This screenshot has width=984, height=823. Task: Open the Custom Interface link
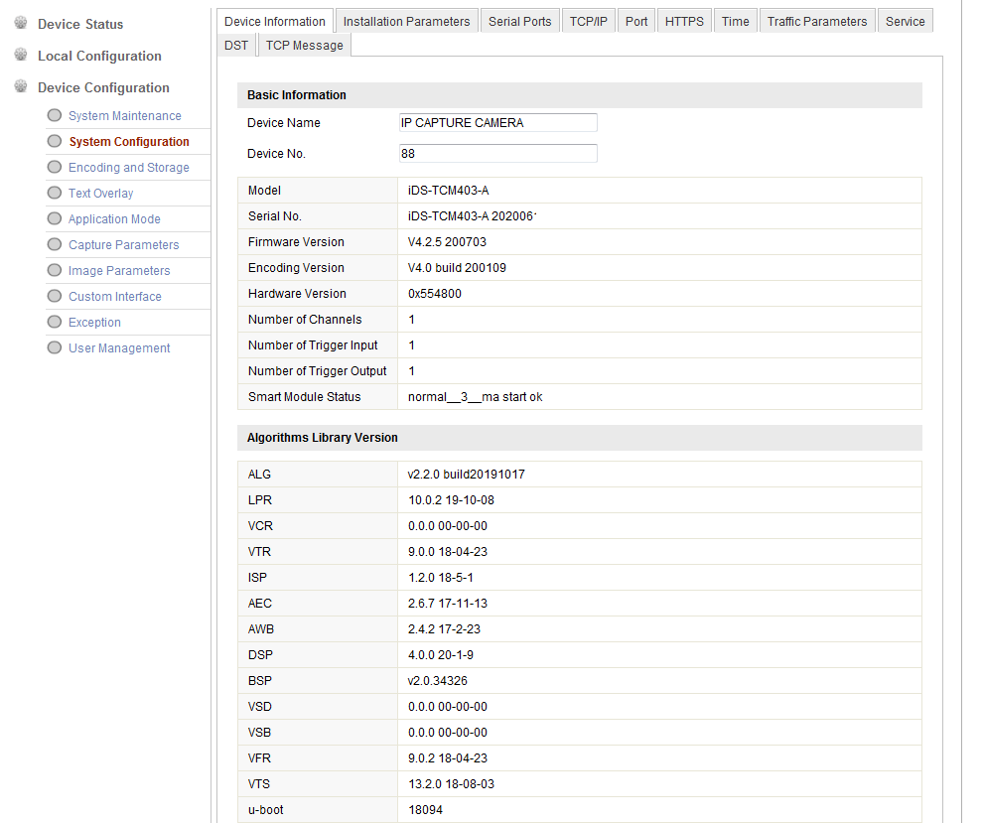pyautogui.click(x=114, y=297)
